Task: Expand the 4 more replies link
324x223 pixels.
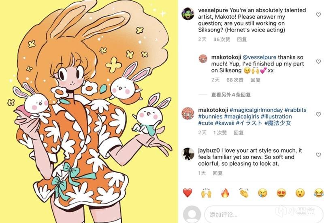Action: 231,95
